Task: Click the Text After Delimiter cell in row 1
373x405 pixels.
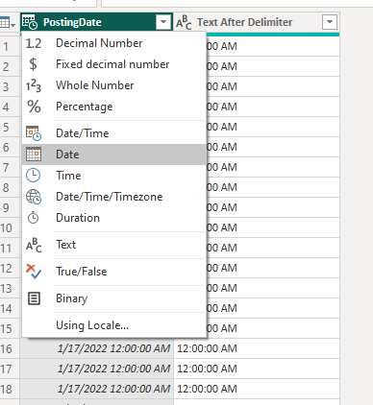Action: 273,46
